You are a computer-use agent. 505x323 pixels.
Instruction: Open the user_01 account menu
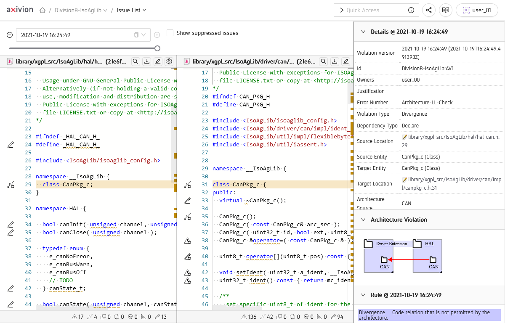point(477,11)
